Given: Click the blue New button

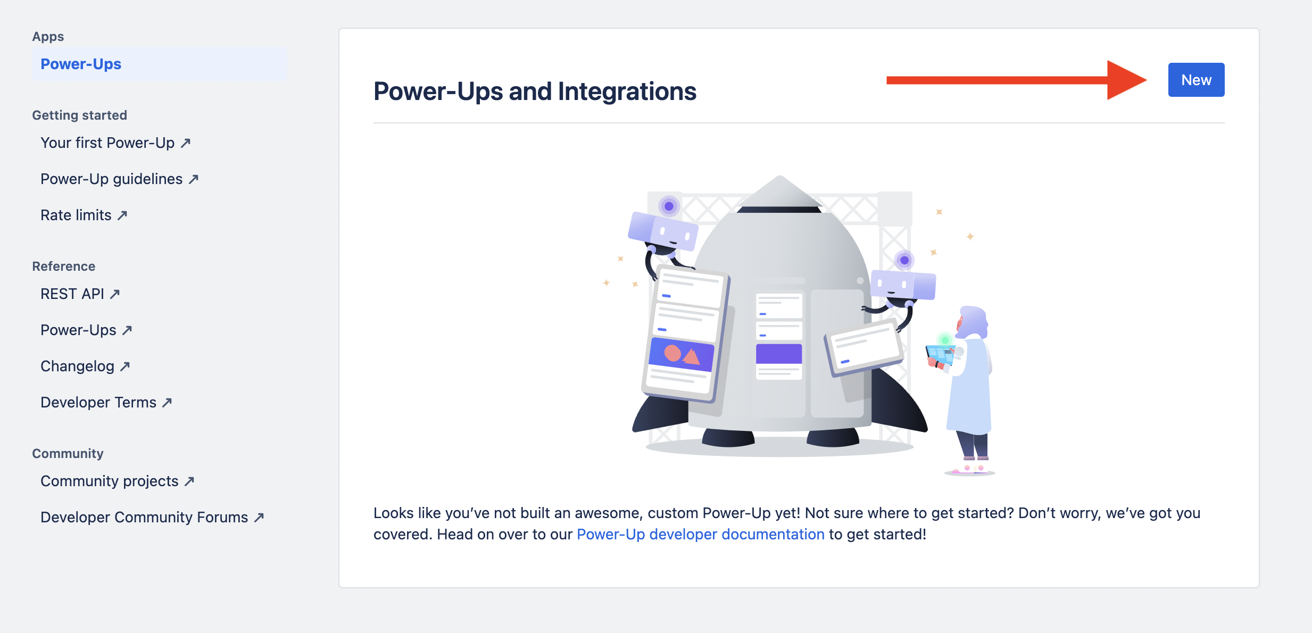Looking at the screenshot, I should (1196, 80).
